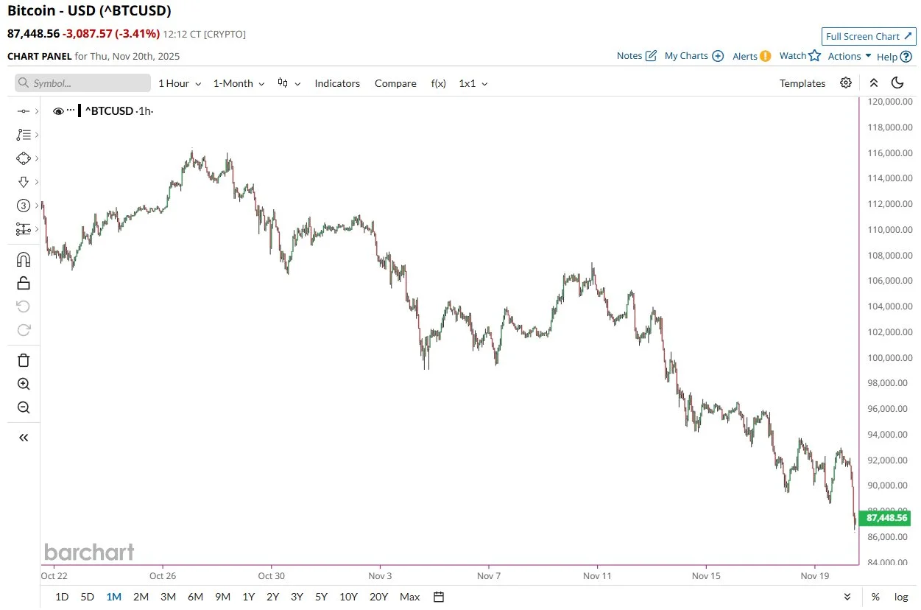921x610 pixels.
Task: Click the undo icon in the sidebar
Action: 23,306
